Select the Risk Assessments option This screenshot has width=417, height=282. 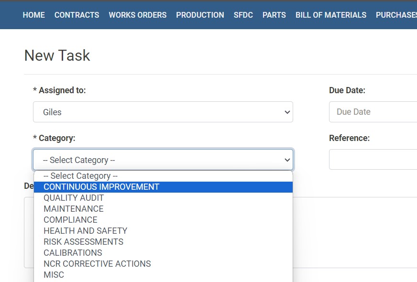pos(83,242)
